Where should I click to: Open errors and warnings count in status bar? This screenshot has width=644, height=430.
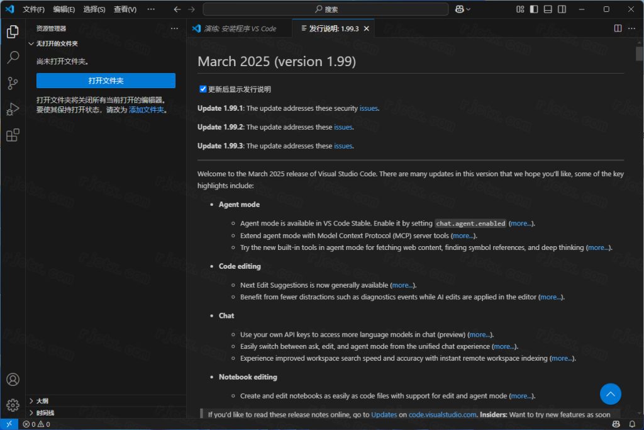(x=36, y=424)
